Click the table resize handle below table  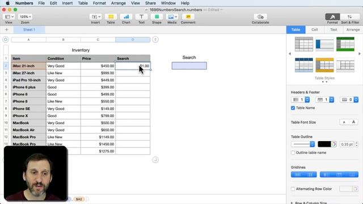[155, 160]
